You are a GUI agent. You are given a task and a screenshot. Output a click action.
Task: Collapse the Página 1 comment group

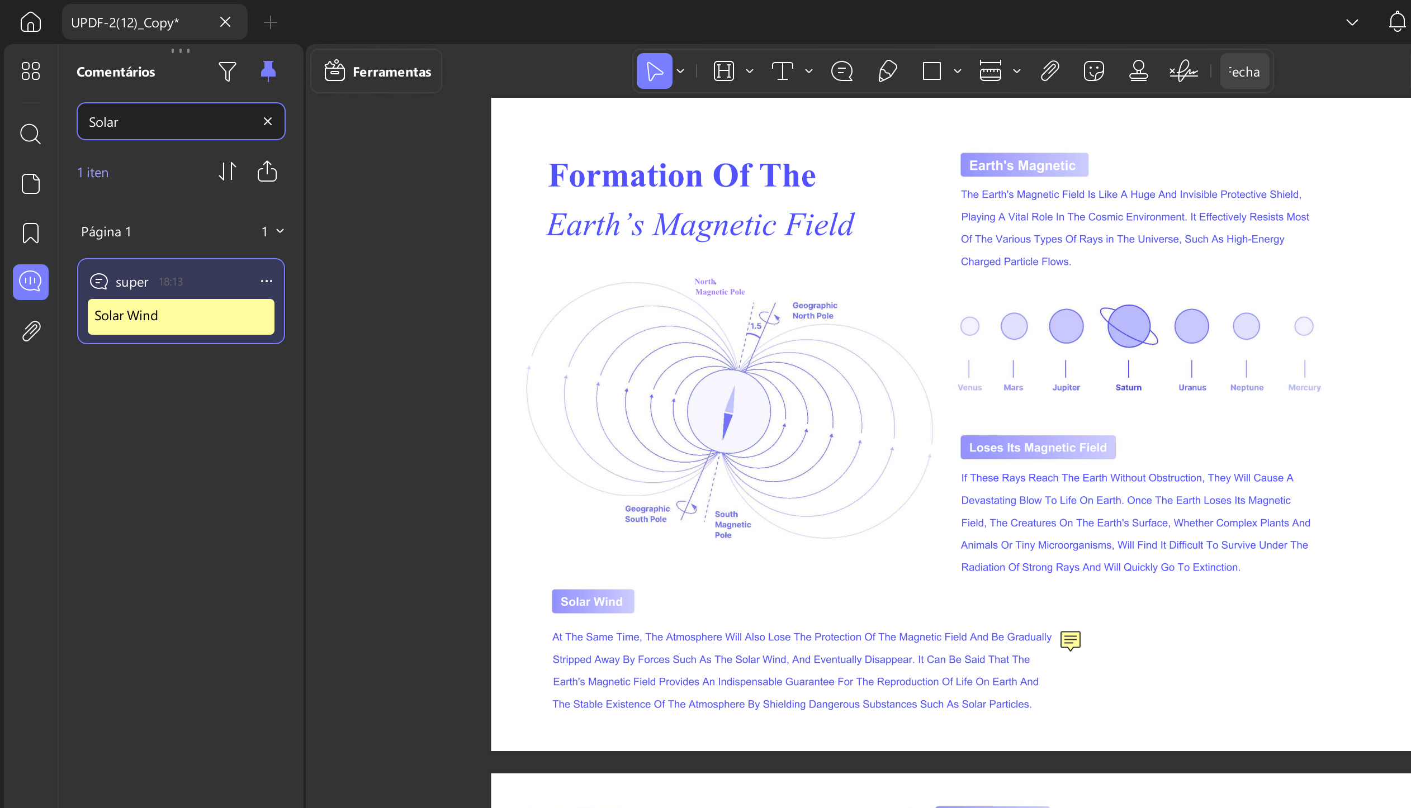click(x=280, y=231)
